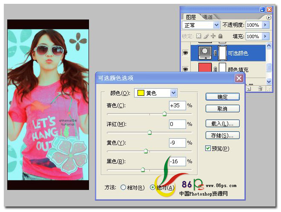Click the delete layer trash icon

click(x=261, y=89)
